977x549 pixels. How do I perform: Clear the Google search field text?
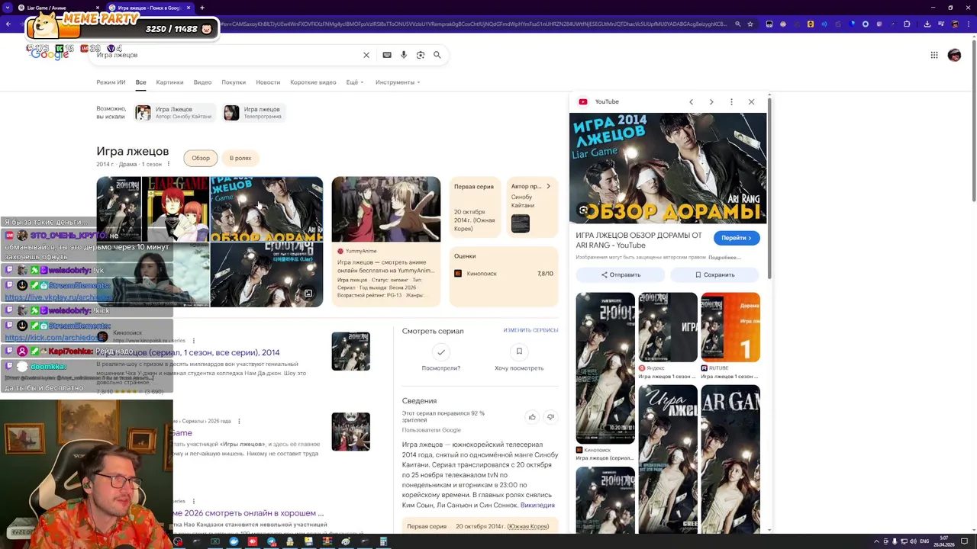[366, 55]
